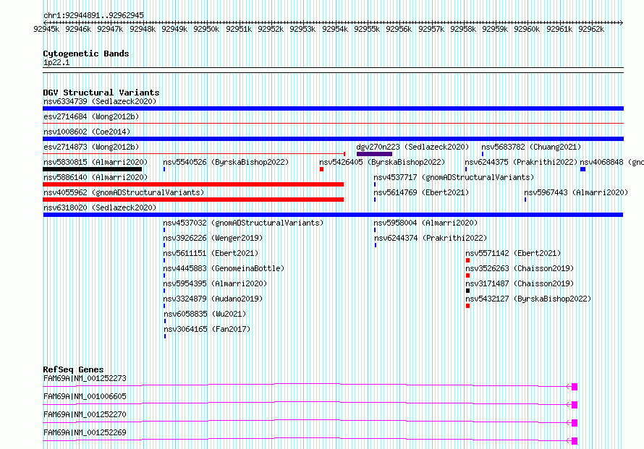
Task: Open variant nsv6334739 (Sedlazeck2020) label
Action: coord(100,101)
